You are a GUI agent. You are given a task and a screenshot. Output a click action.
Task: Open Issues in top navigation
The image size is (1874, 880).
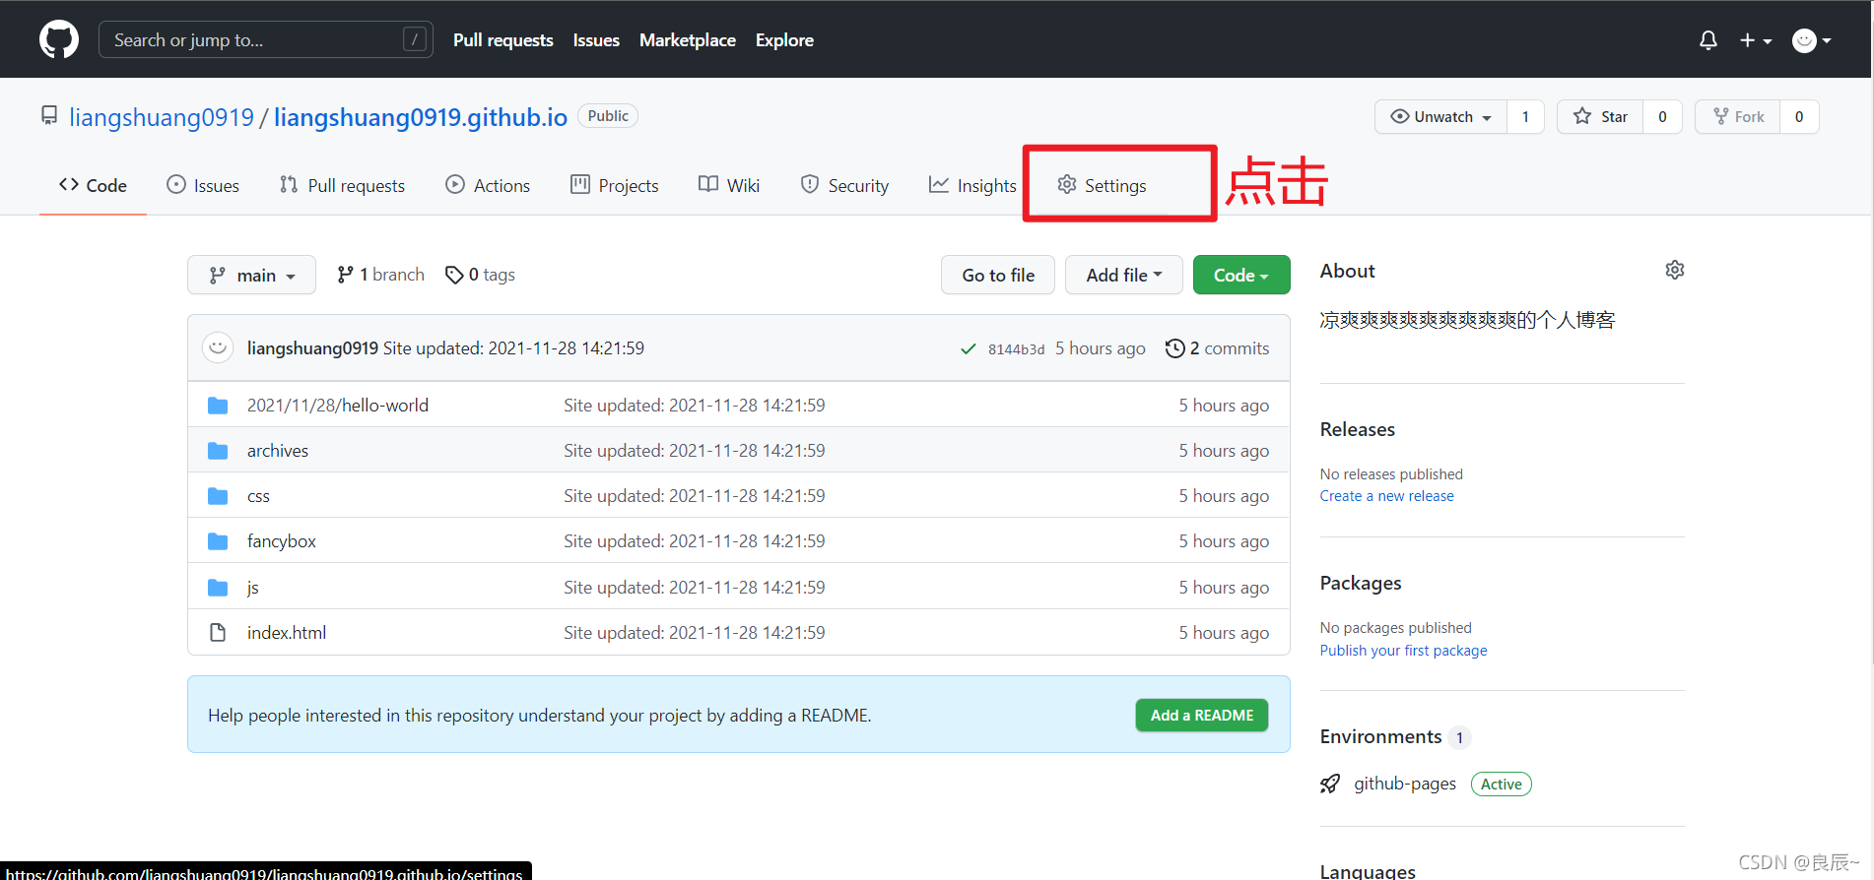pos(596,40)
